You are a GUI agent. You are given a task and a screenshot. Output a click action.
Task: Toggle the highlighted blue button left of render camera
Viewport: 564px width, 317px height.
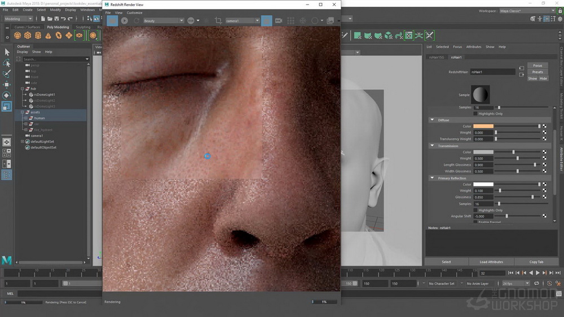point(267,21)
